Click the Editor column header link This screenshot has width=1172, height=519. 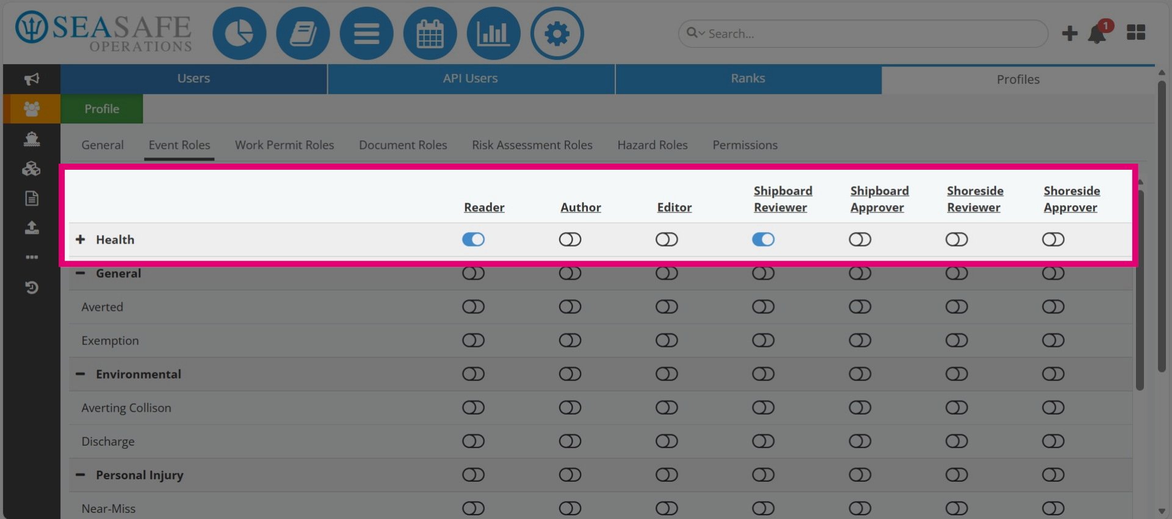coord(675,208)
